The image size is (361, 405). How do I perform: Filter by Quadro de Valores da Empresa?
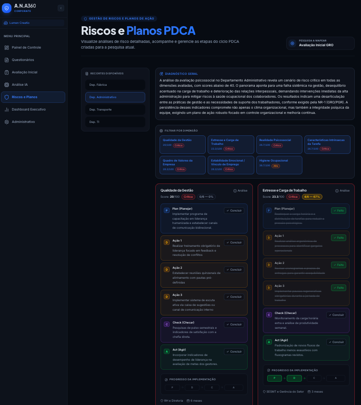[182, 165]
